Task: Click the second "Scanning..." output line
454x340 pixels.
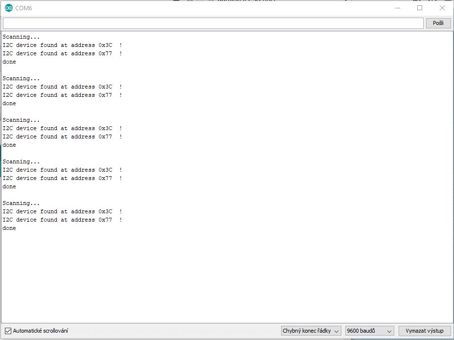Action: point(21,78)
